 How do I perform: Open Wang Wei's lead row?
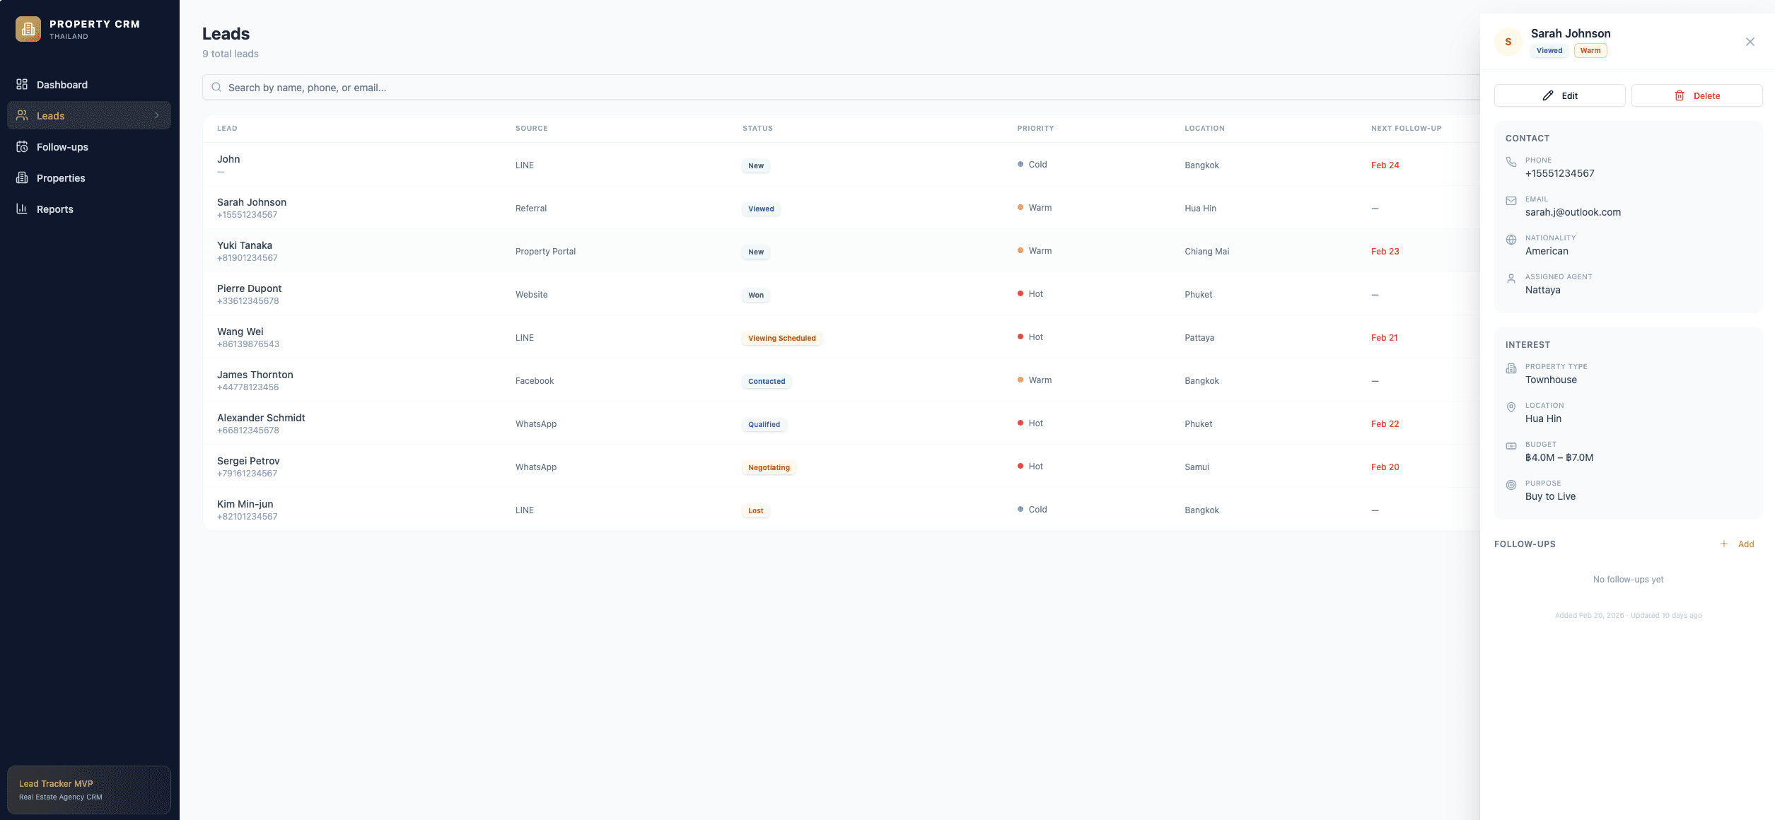point(495,337)
